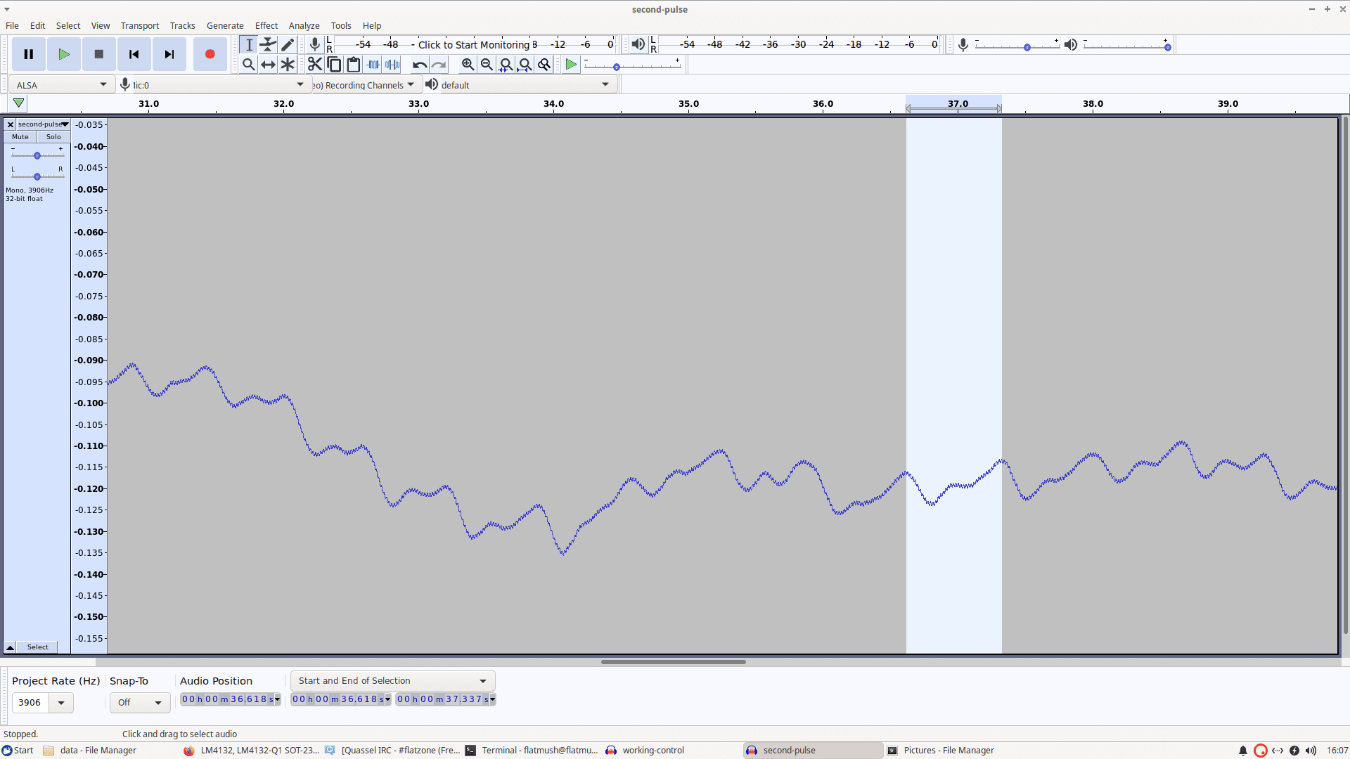Screen dimensions: 1350x759
Task: Open the Effect menu
Action: 266,26
